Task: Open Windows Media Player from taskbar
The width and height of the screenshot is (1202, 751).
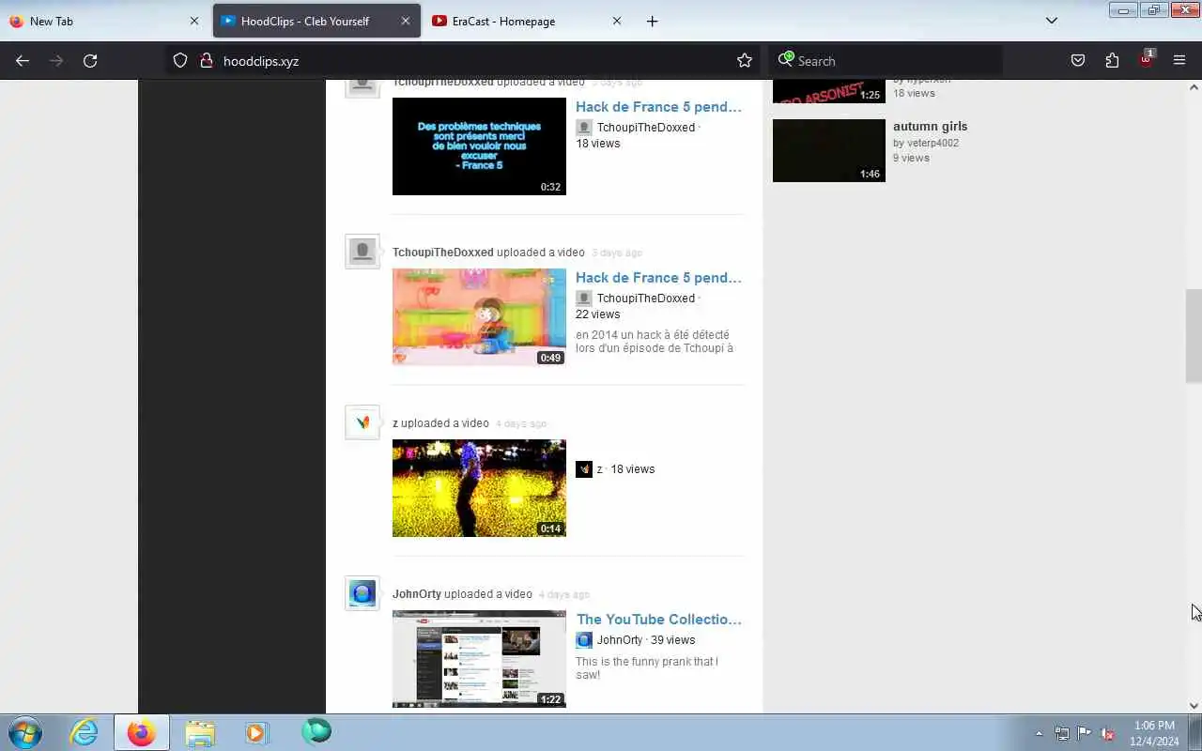Action: [257, 732]
